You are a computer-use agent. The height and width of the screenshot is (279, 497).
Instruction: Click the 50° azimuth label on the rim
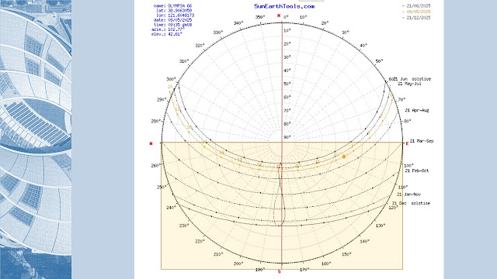pos(380,61)
